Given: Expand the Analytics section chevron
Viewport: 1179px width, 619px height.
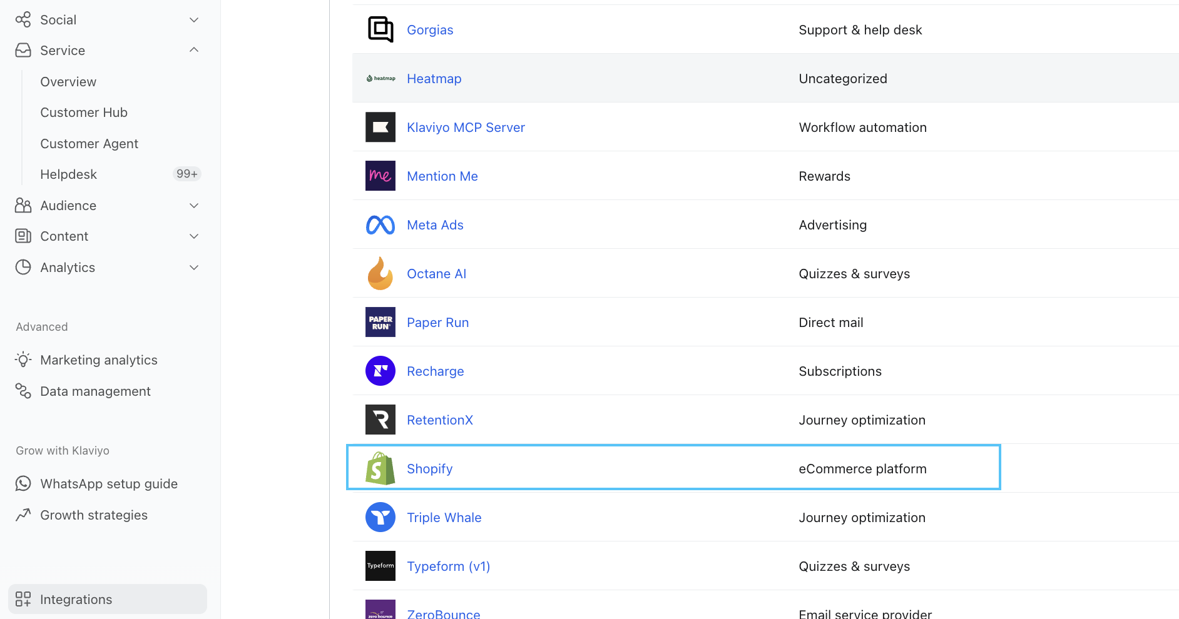Looking at the screenshot, I should point(194,267).
